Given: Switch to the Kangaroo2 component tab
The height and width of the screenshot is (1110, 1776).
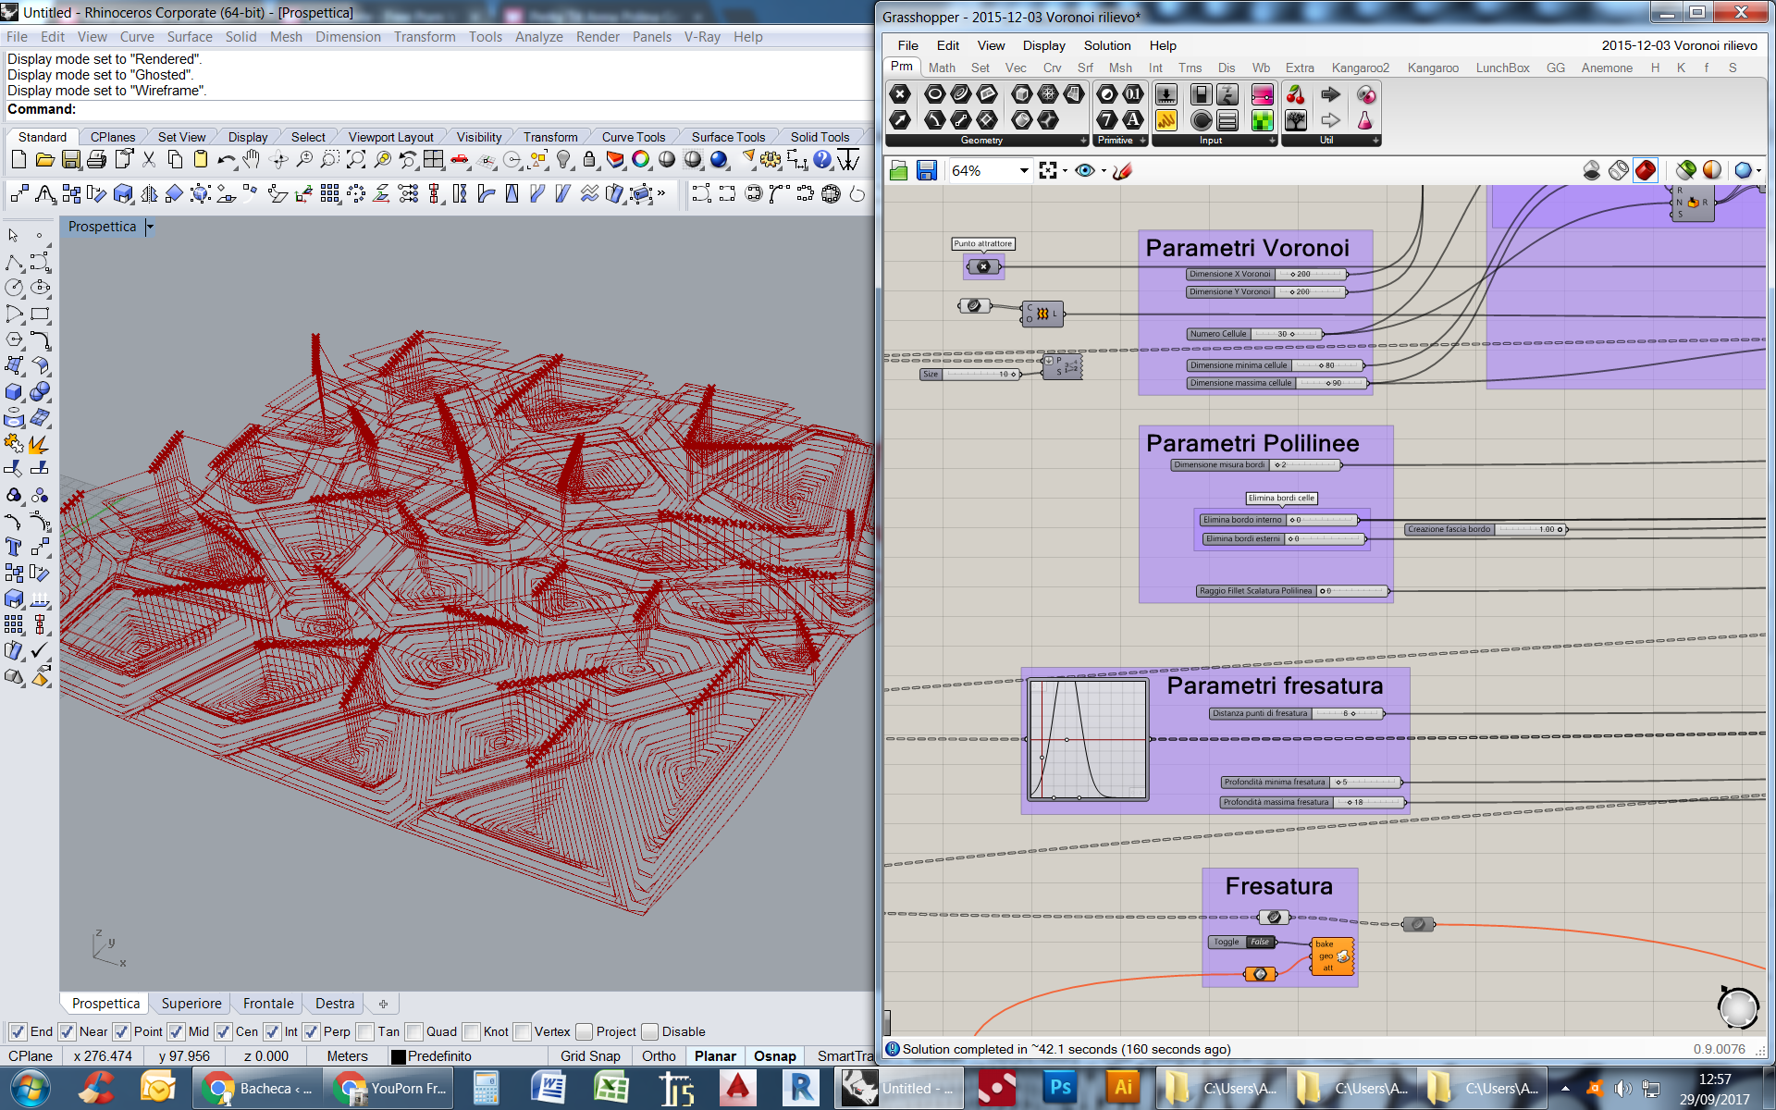Looking at the screenshot, I should click(1360, 68).
